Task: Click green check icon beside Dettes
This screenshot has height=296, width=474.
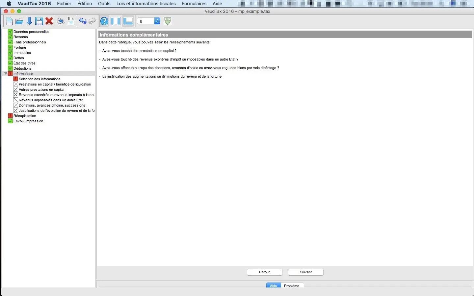Action: pyautogui.click(x=10, y=58)
